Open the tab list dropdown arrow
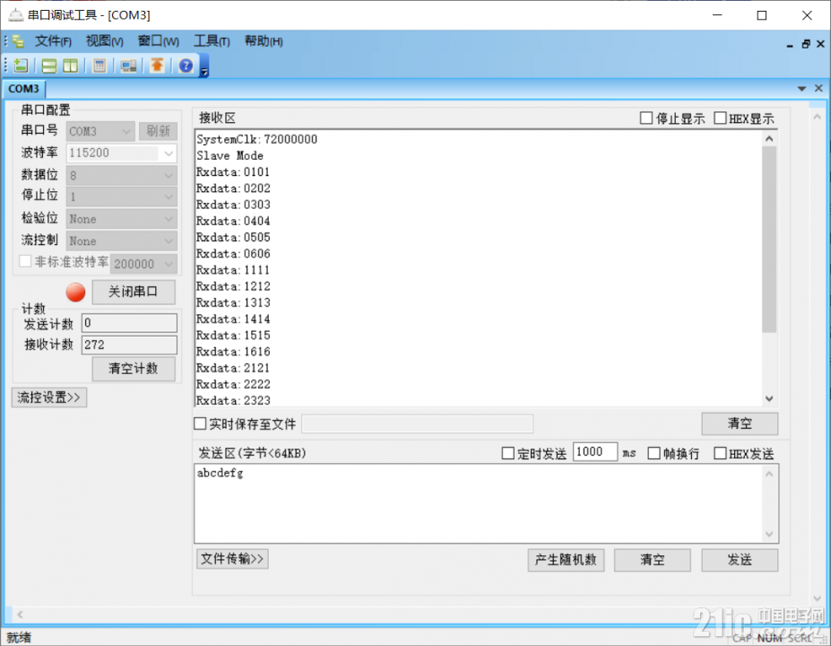The height and width of the screenshot is (646, 831). click(x=801, y=89)
